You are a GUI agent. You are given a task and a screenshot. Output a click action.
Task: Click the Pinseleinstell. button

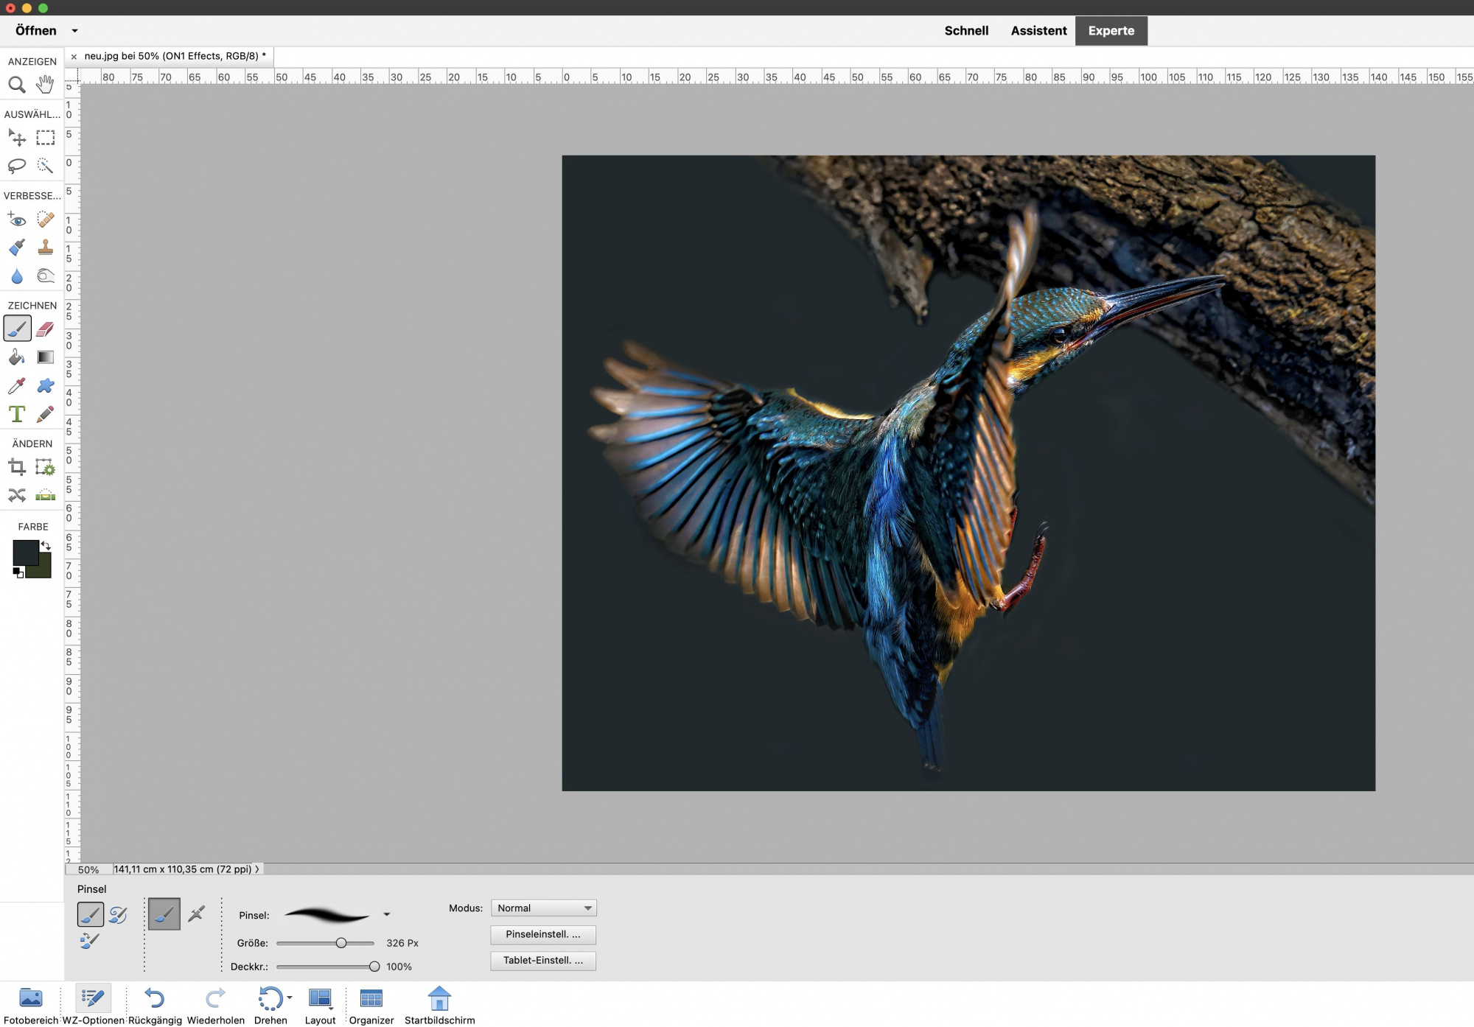(x=543, y=935)
